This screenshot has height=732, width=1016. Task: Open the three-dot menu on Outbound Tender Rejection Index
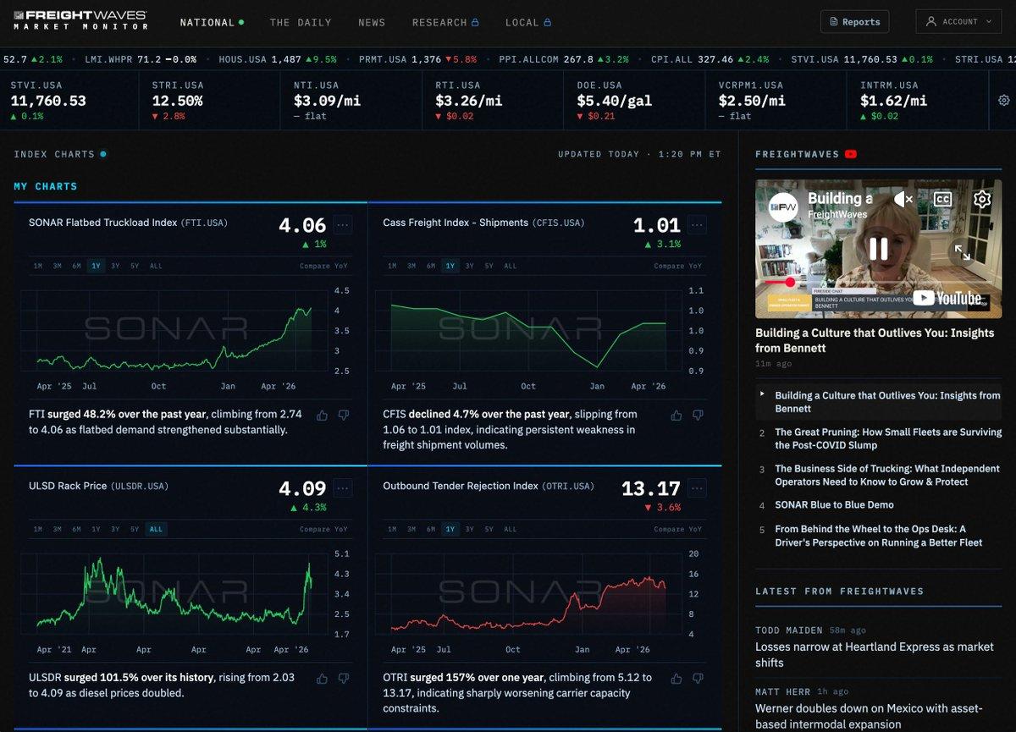(x=697, y=488)
